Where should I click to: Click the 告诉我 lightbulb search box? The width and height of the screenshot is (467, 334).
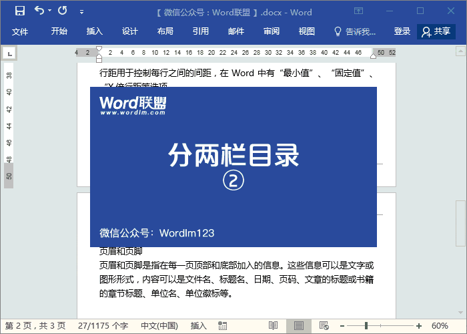coord(355,31)
